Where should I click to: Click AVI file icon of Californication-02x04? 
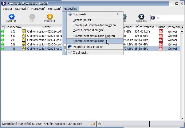[24, 40]
